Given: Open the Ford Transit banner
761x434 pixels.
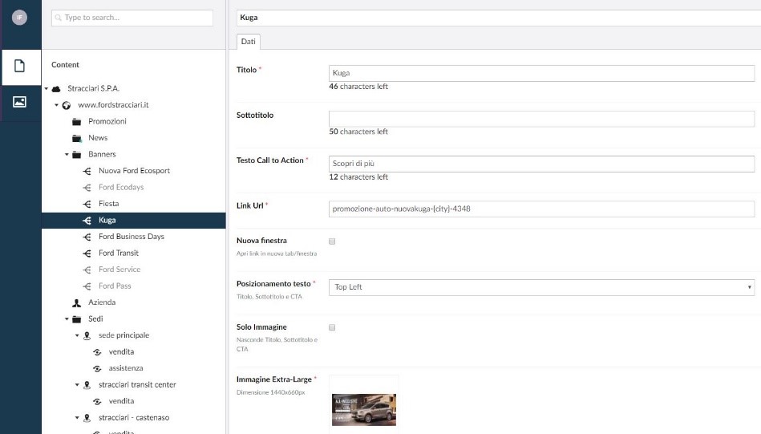Looking at the screenshot, I should [119, 254].
